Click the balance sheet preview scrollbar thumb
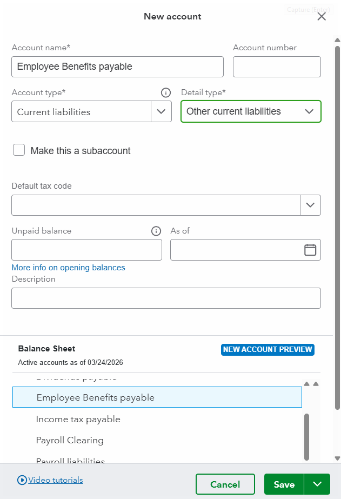 coord(306,437)
